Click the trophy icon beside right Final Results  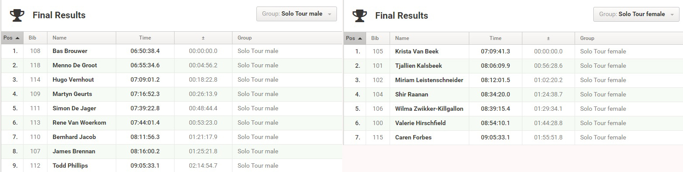360,16
